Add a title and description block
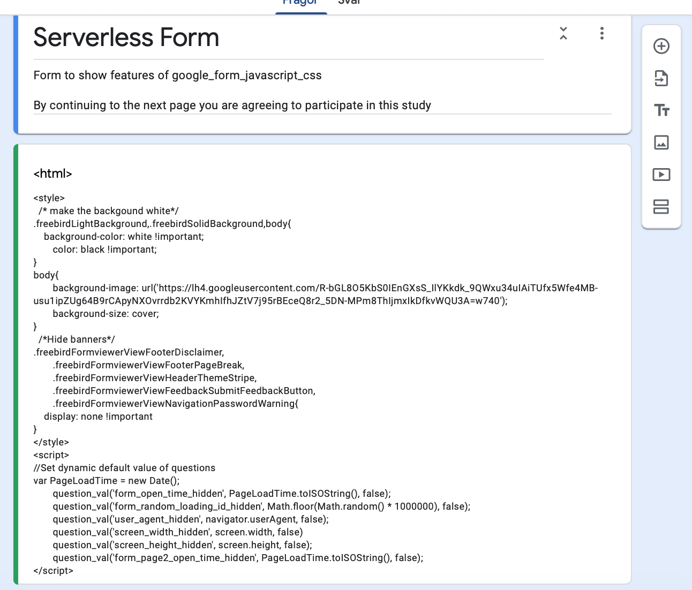The image size is (692, 590). click(661, 110)
